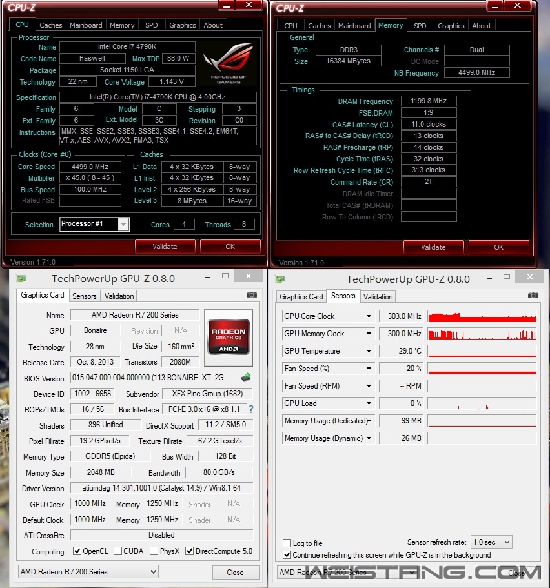Click the Core Voltage value 1.143 V
This screenshot has width=550, height=588.
click(172, 81)
